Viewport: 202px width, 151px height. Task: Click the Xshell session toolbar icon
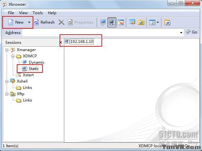132,22
